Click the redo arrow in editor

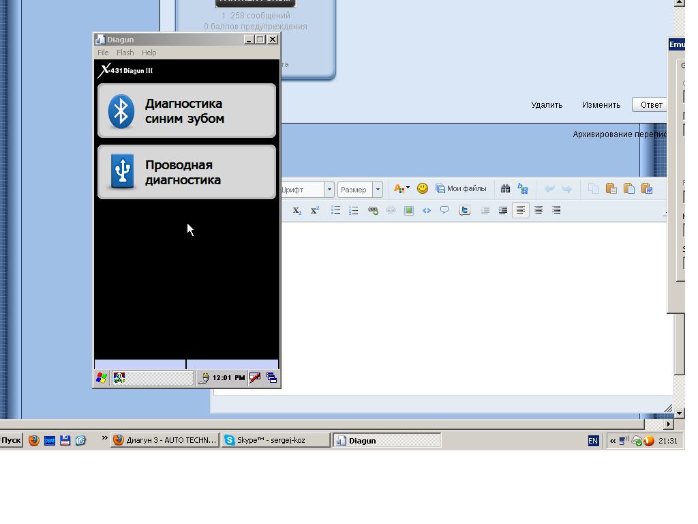pyautogui.click(x=566, y=189)
